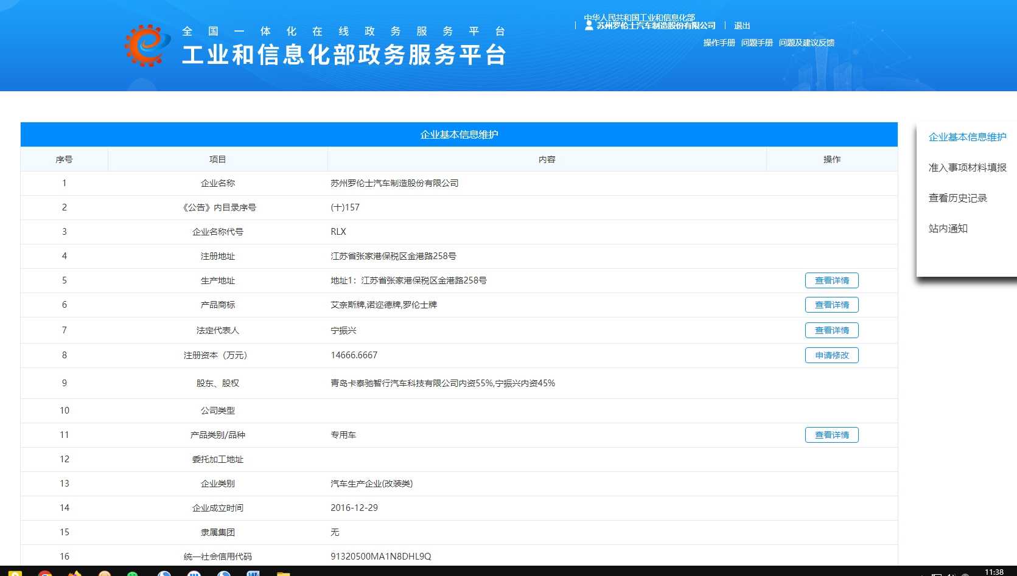Open the 操作手册 manual link
This screenshot has height=576, width=1017.
(x=719, y=43)
